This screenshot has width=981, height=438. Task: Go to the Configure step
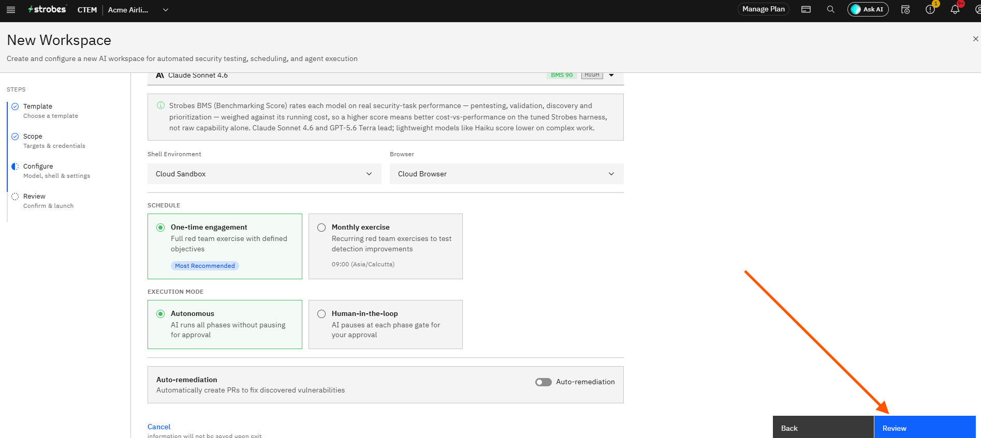pyautogui.click(x=56, y=171)
